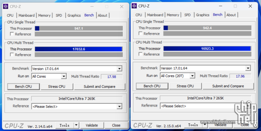Open Reference Please Select dropdown in right window
Image resolution: width=261 pixels, height=131 pixels.
(248, 106)
